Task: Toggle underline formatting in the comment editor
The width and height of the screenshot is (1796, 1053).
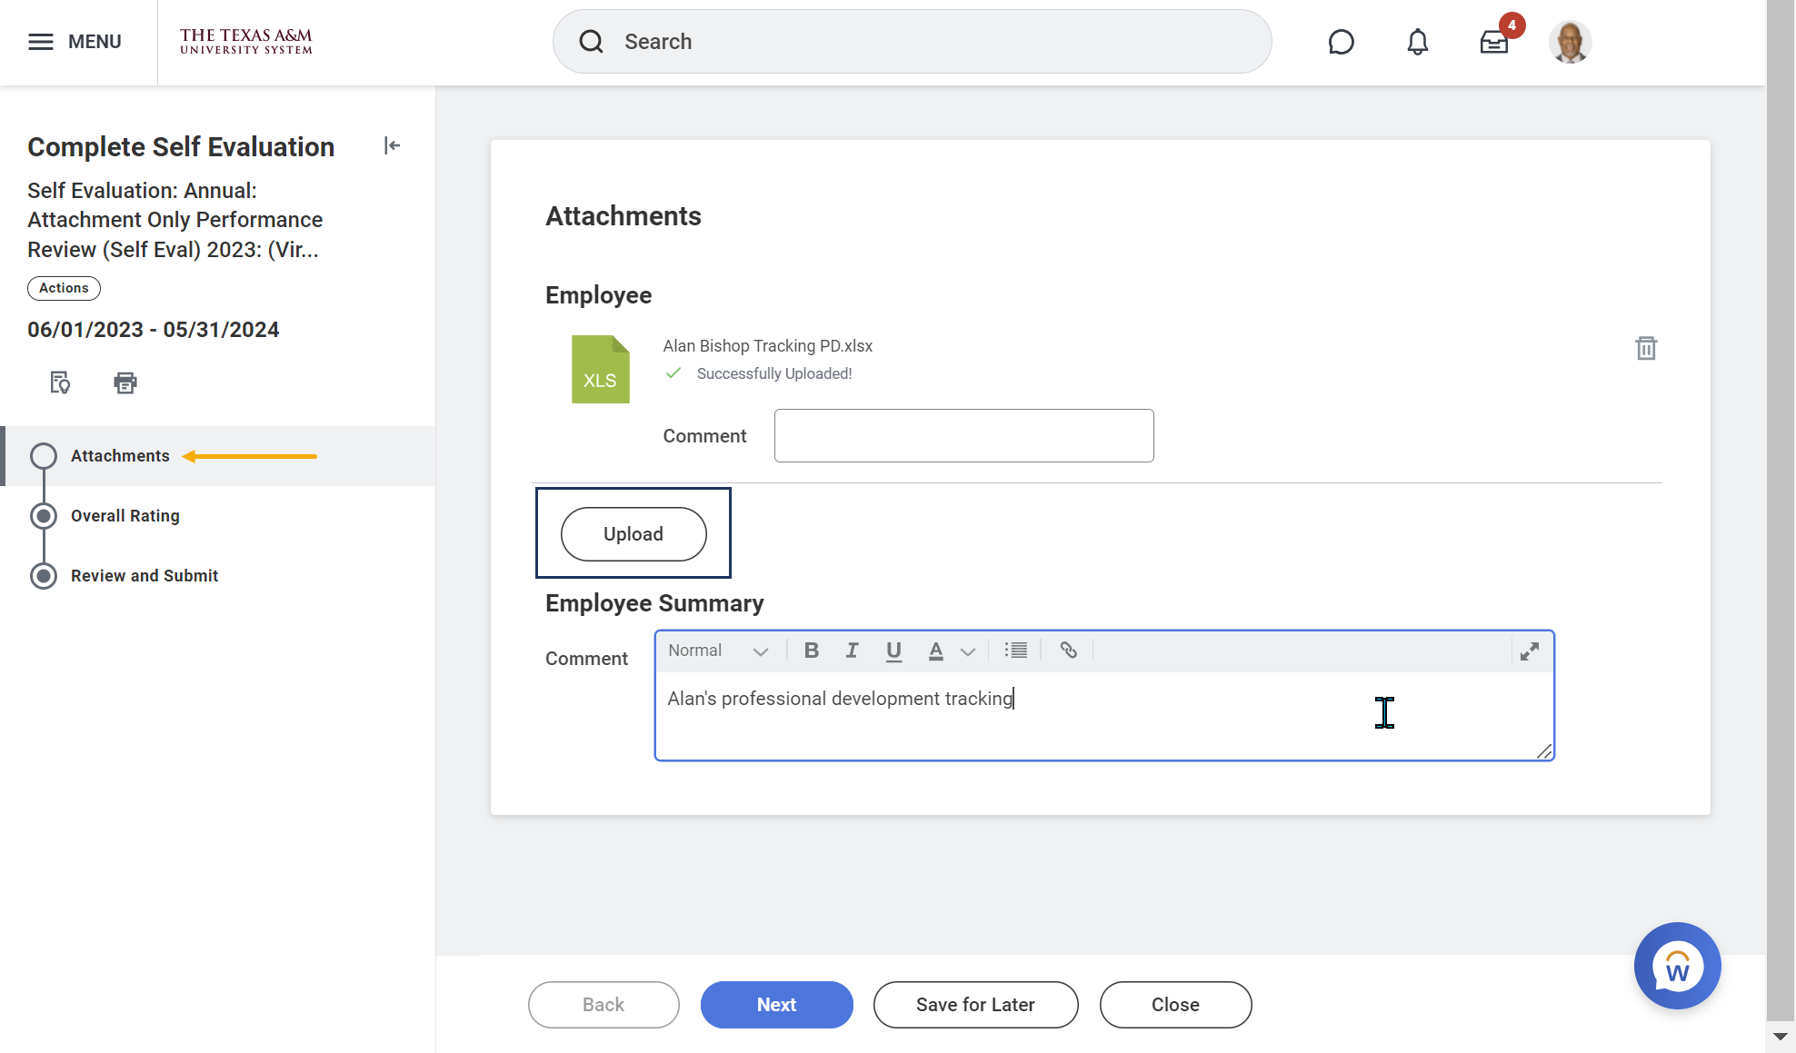Action: pyautogui.click(x=893, y=651)
